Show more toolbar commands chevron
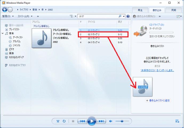Viewport: 184px width, 128px height. point(38,16)
